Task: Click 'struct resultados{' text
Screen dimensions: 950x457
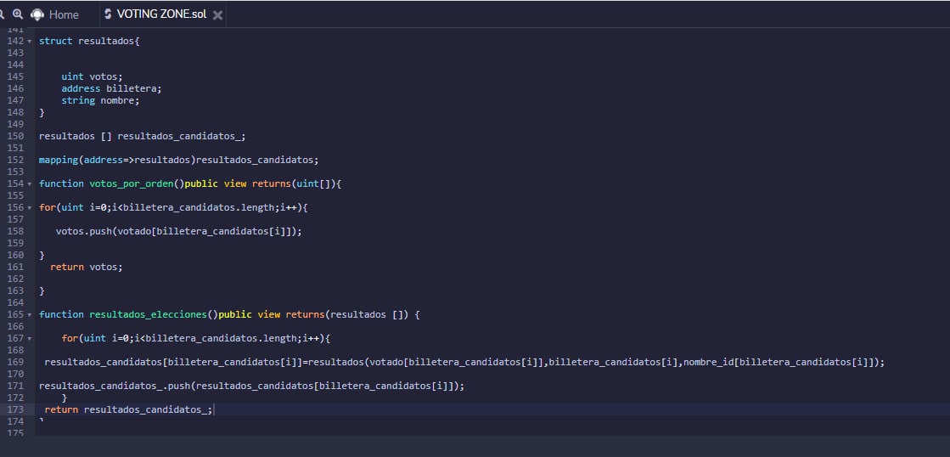Action: pyautogui.click(x=89, y=42)
